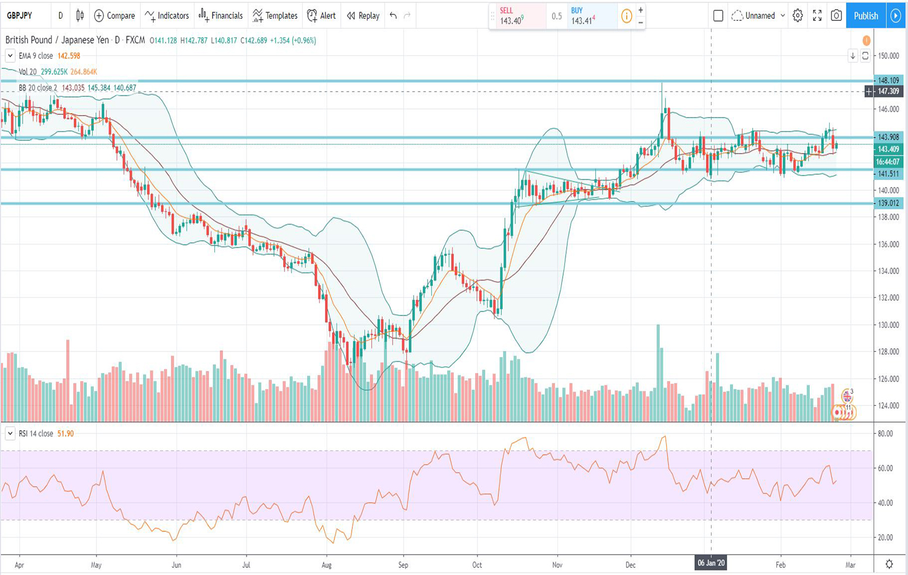Open chart settings gear in top toolbar
Viewport: 908px width, 575px height.
click(x=798, y=16)
